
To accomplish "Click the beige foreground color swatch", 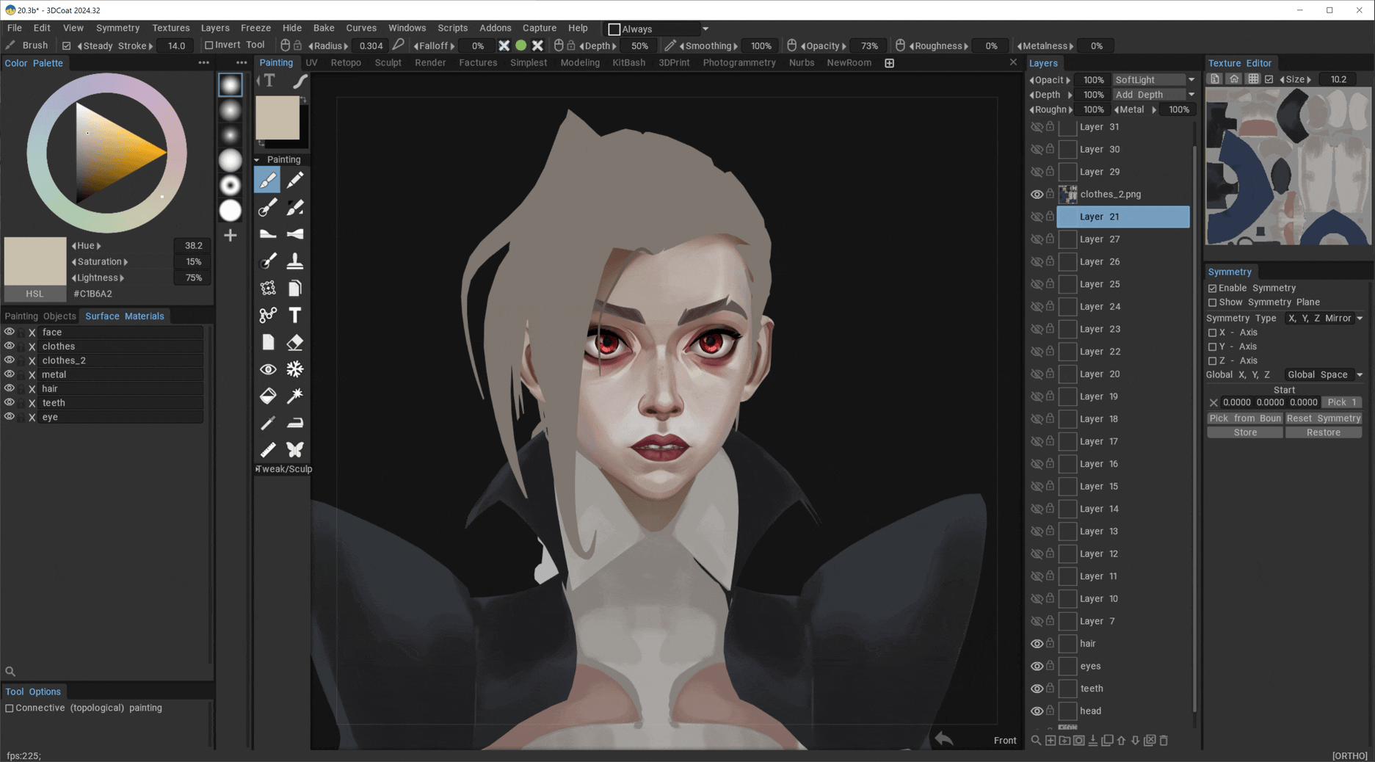I will 277,117.
